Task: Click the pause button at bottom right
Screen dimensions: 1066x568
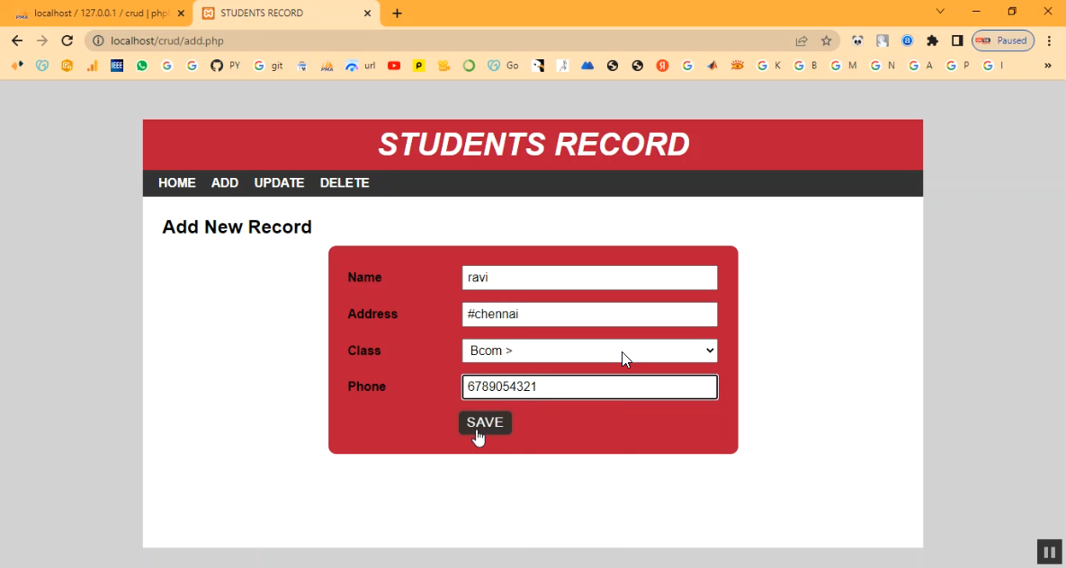Action: [1049, 552]
